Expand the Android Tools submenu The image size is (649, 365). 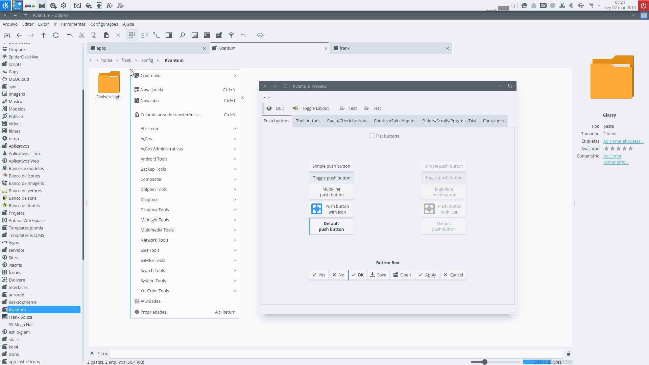click(x=185, y=159)
